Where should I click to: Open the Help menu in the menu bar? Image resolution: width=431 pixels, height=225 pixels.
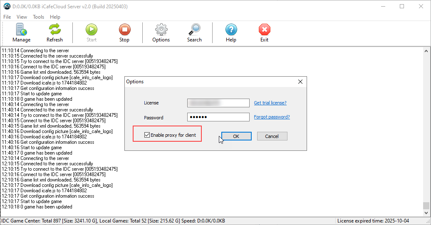pyautogui.click(x=55, y=17)
